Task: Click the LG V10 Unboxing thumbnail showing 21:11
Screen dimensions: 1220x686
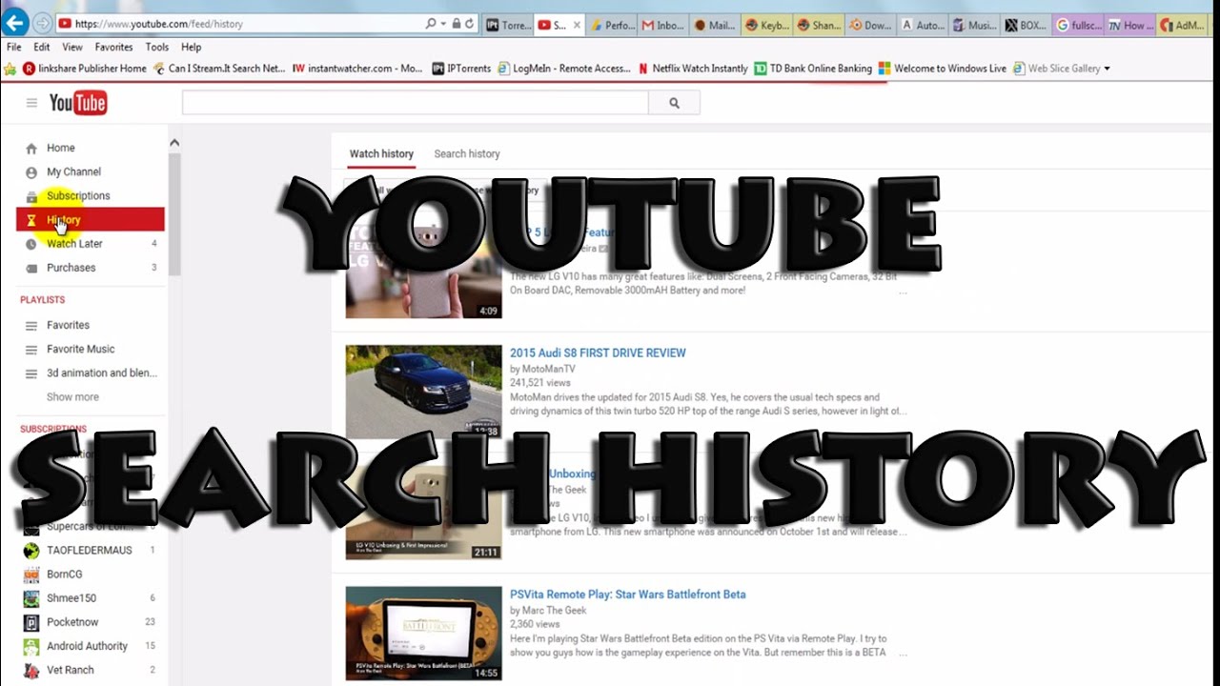Action: tap(423, 513)
